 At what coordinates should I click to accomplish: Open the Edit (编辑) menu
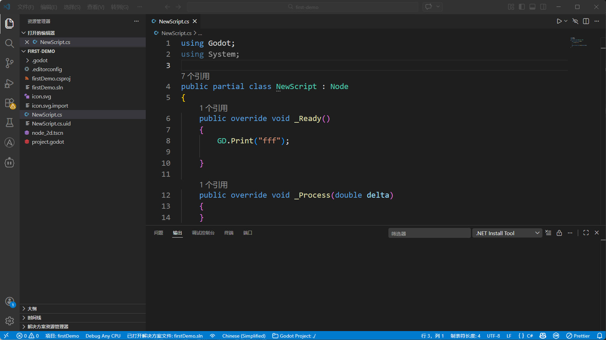coord(48,7)
